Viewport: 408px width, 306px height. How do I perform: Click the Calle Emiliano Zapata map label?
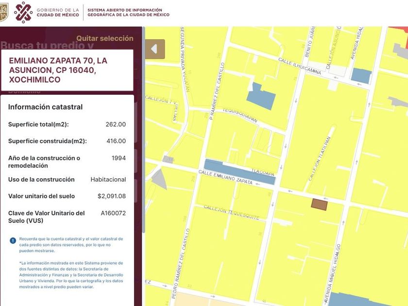(225, 178)
